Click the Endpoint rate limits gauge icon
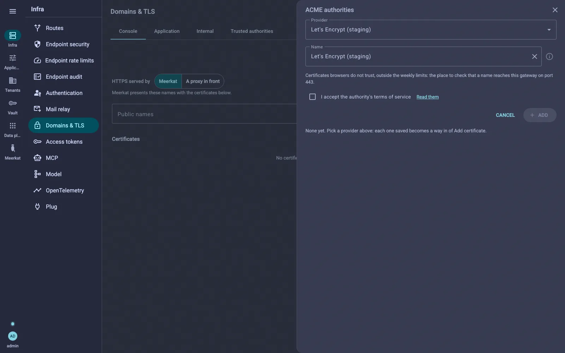The height and width of the screenshot is (353, 565). (37, 60)
